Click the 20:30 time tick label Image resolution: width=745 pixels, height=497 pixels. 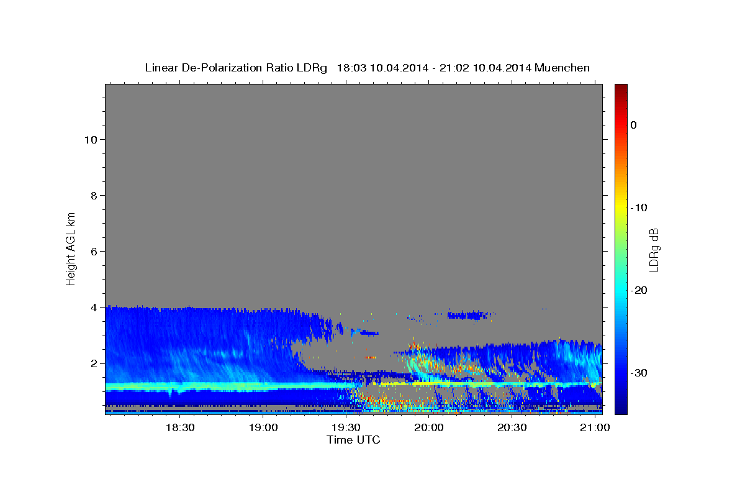point(512,428)
